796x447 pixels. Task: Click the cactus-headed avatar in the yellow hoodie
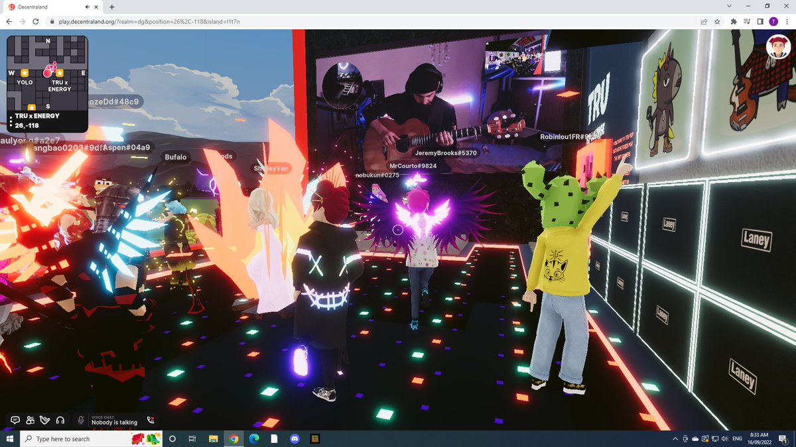point(564,278)
